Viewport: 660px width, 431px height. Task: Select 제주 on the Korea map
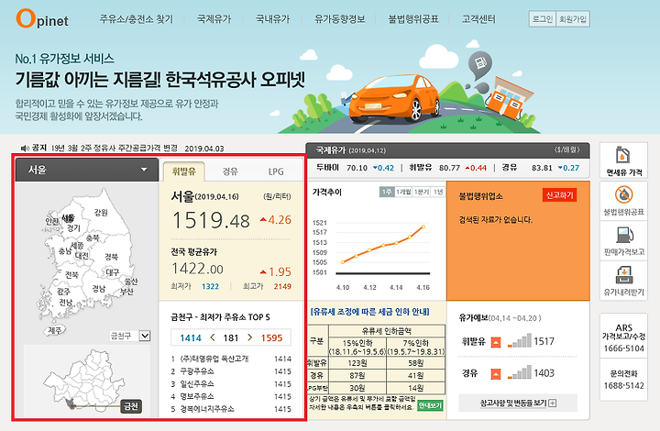pos(55,330)
